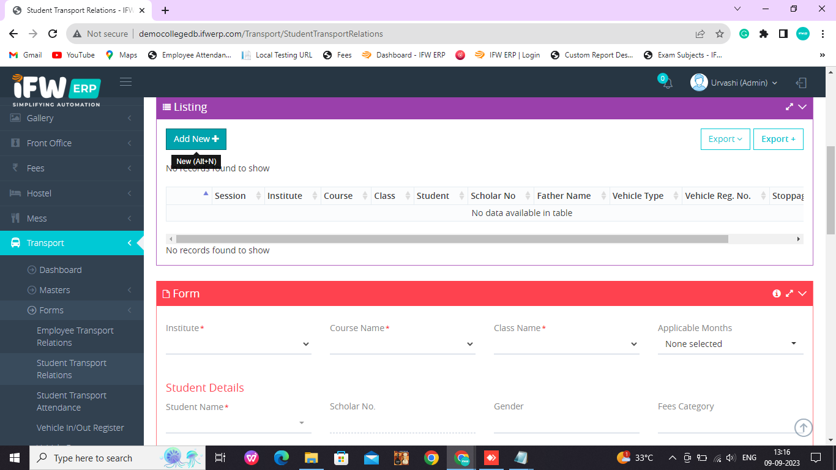Show more bookmarks chevron
This screenshot has height=470, width=836.
pos(822,55)
